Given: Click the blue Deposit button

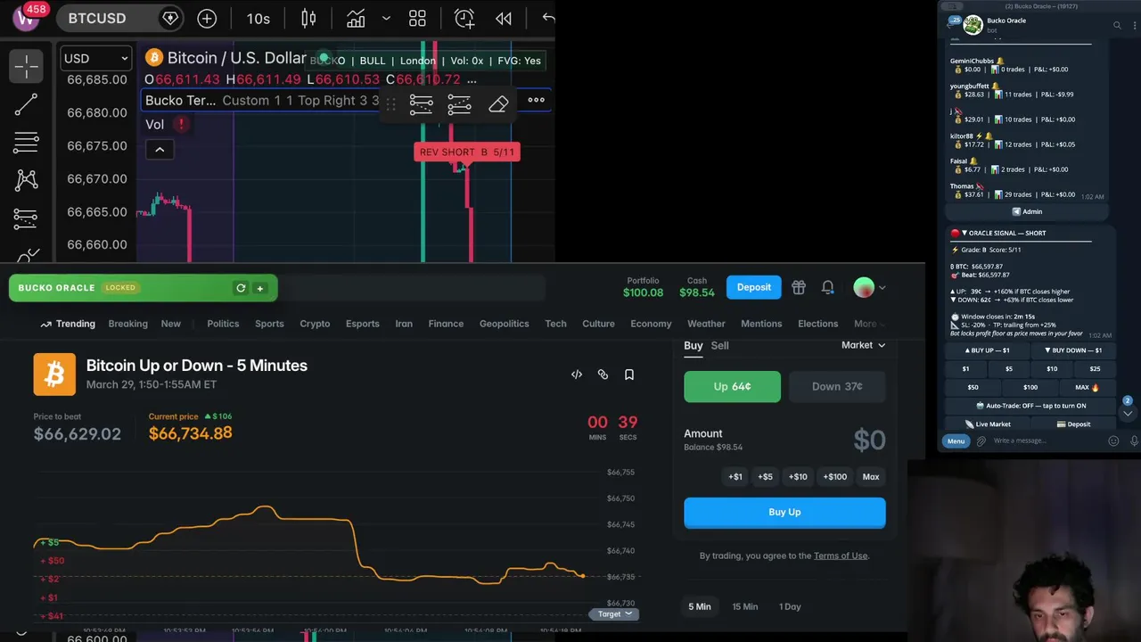Looking at the screenshot, I should point(753,287).
